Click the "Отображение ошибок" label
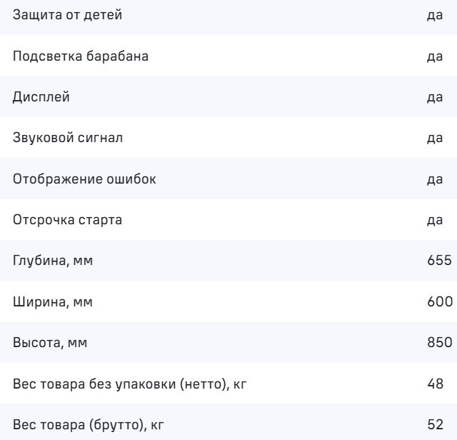This screenshot has height=440, width=457. [x=84, y=179]
